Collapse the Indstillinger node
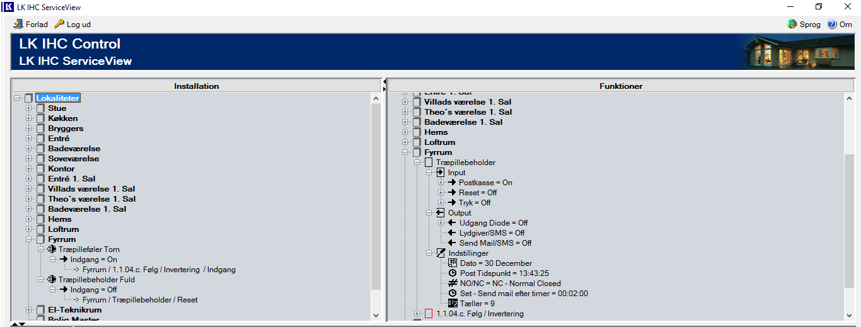Image resolution: width=861 pixels, height=327 pixels. [x=429, y=253]
